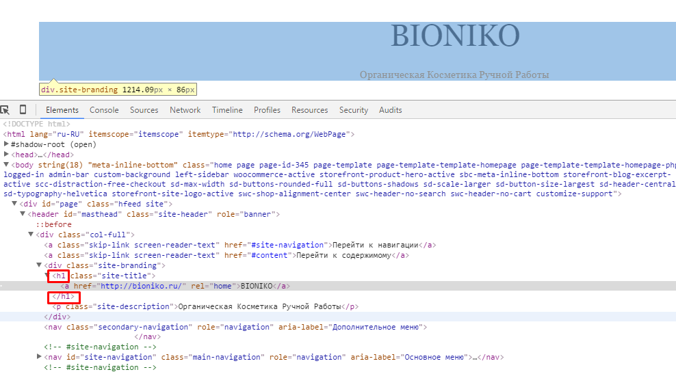This screenshot has width=676, height=372.
Task: Open the Timeline tab
Action: point(227,110)
